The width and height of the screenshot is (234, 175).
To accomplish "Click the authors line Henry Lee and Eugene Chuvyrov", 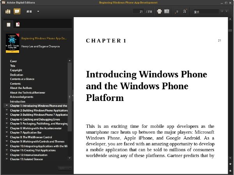I will 41,46.
